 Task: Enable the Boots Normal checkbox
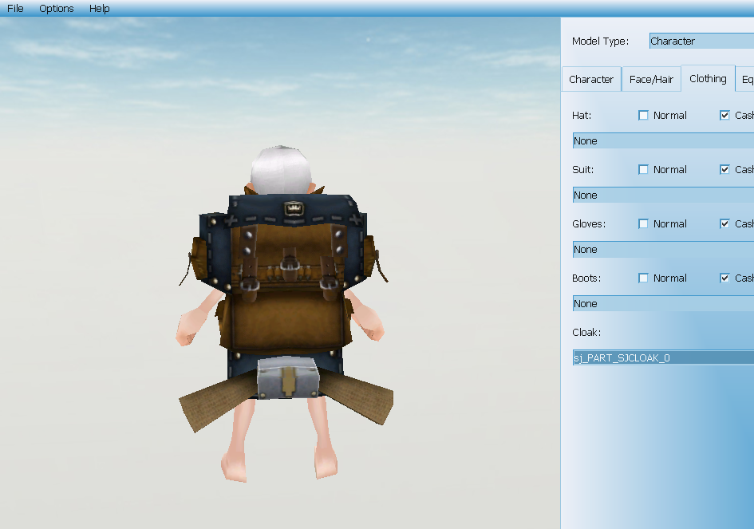coord(644,278)
